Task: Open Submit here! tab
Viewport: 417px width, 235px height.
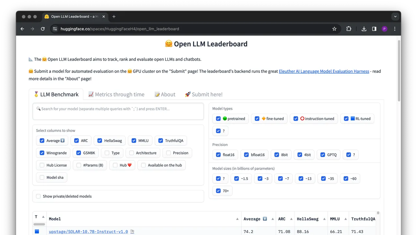Action: [x=204, y=94]
